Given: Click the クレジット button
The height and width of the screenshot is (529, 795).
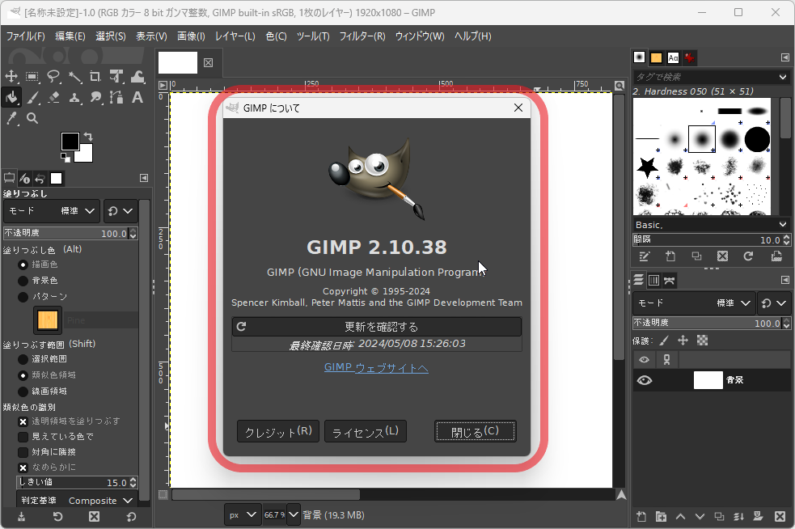Looking at the screenshot, I should pos(277,431).
